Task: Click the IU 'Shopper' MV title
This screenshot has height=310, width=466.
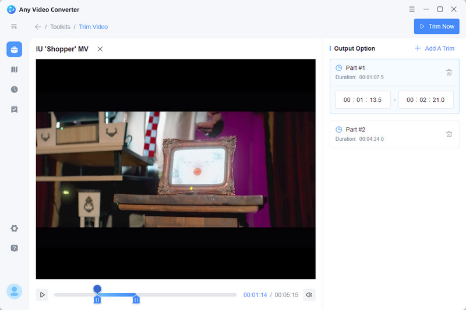Action: 62,49
